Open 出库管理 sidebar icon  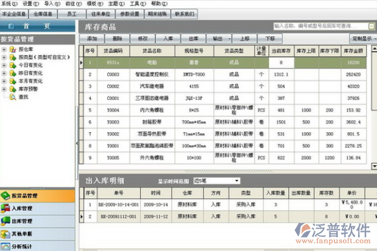pyautogui.click(x=5, y=221)
